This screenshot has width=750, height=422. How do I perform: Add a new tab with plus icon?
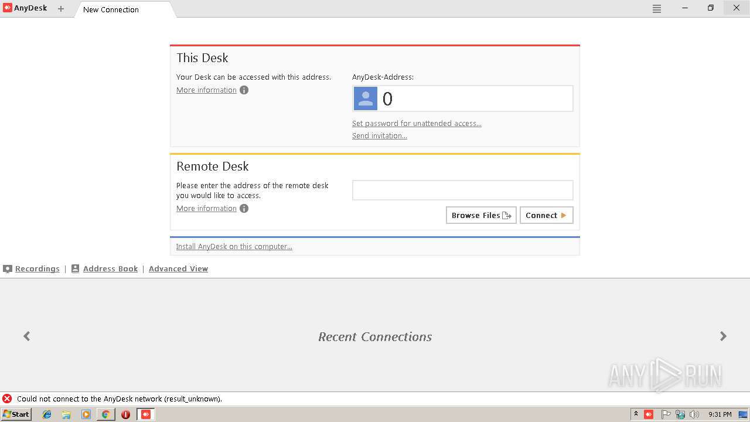(61, 9)
